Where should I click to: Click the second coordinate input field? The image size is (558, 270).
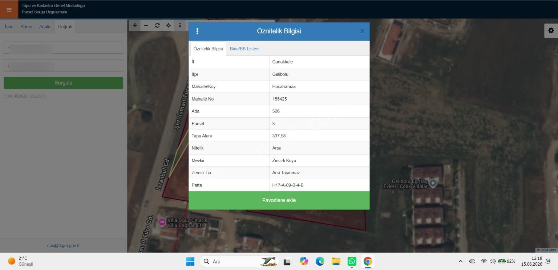pyautogui.click(x=63, y=65)
